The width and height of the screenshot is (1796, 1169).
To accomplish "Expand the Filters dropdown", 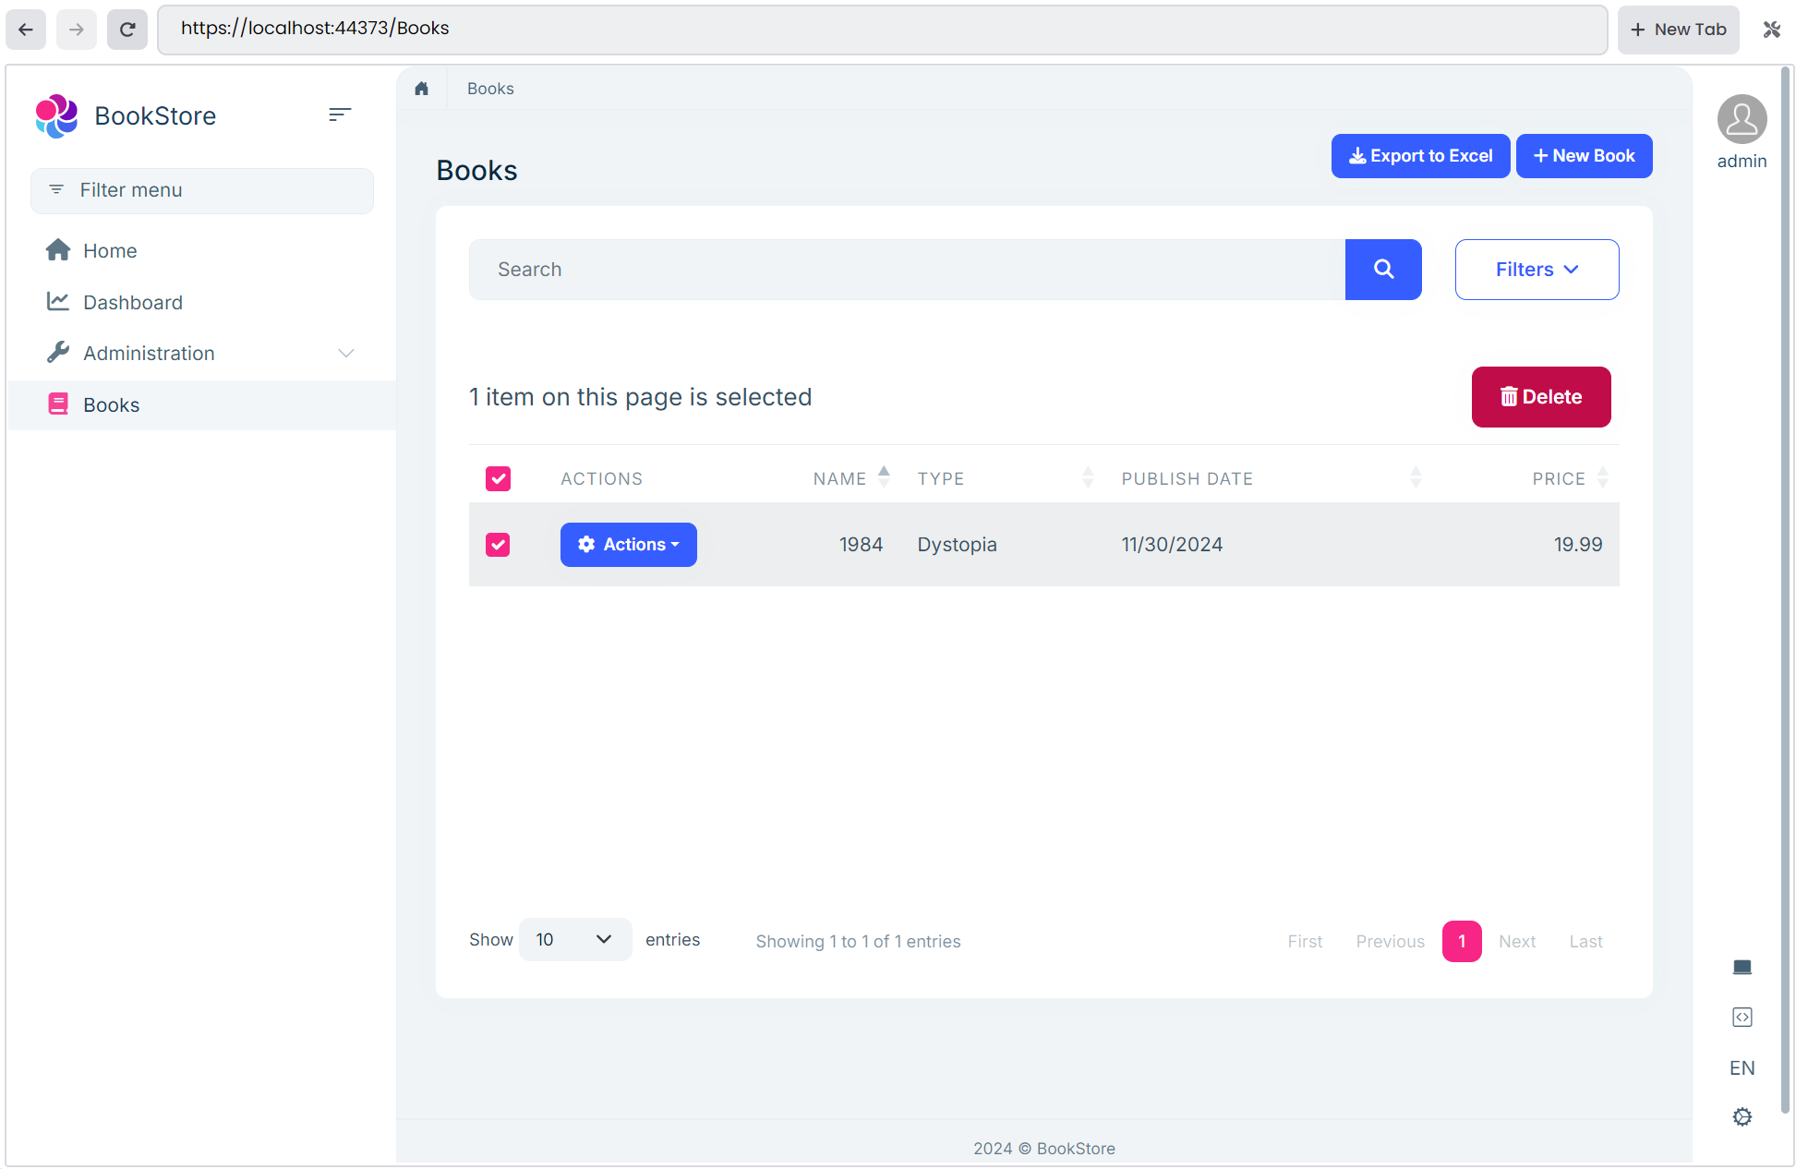I will 1537,270.
